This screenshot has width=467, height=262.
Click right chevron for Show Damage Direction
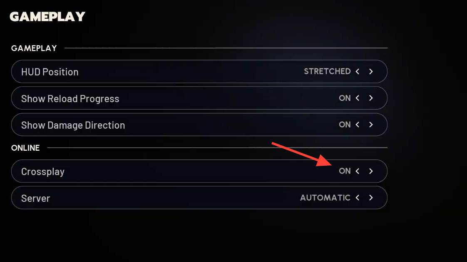click(x=371, y=125)
